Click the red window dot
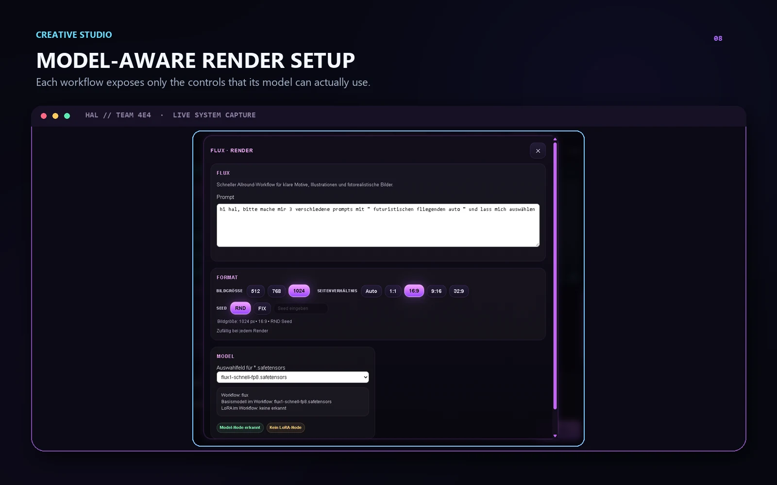This screenshot has height=485, width=777. coord(44,116)
